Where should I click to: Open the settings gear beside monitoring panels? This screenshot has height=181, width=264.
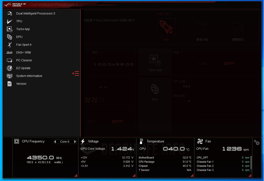click(256, 142)
